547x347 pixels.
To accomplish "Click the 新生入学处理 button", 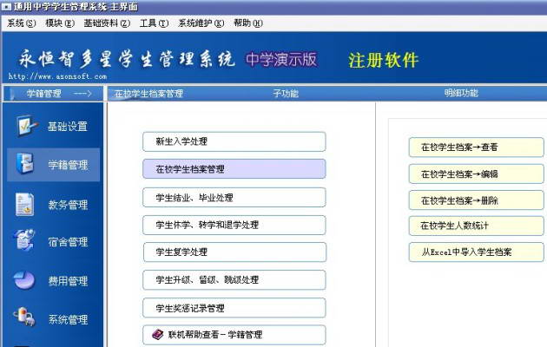I will click(234, 141).
